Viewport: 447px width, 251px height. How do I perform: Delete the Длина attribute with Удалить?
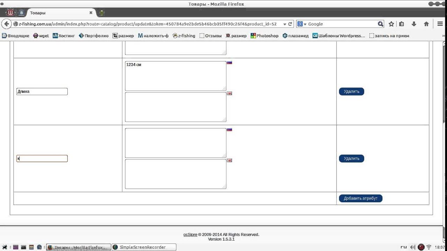tap(351, 91)
